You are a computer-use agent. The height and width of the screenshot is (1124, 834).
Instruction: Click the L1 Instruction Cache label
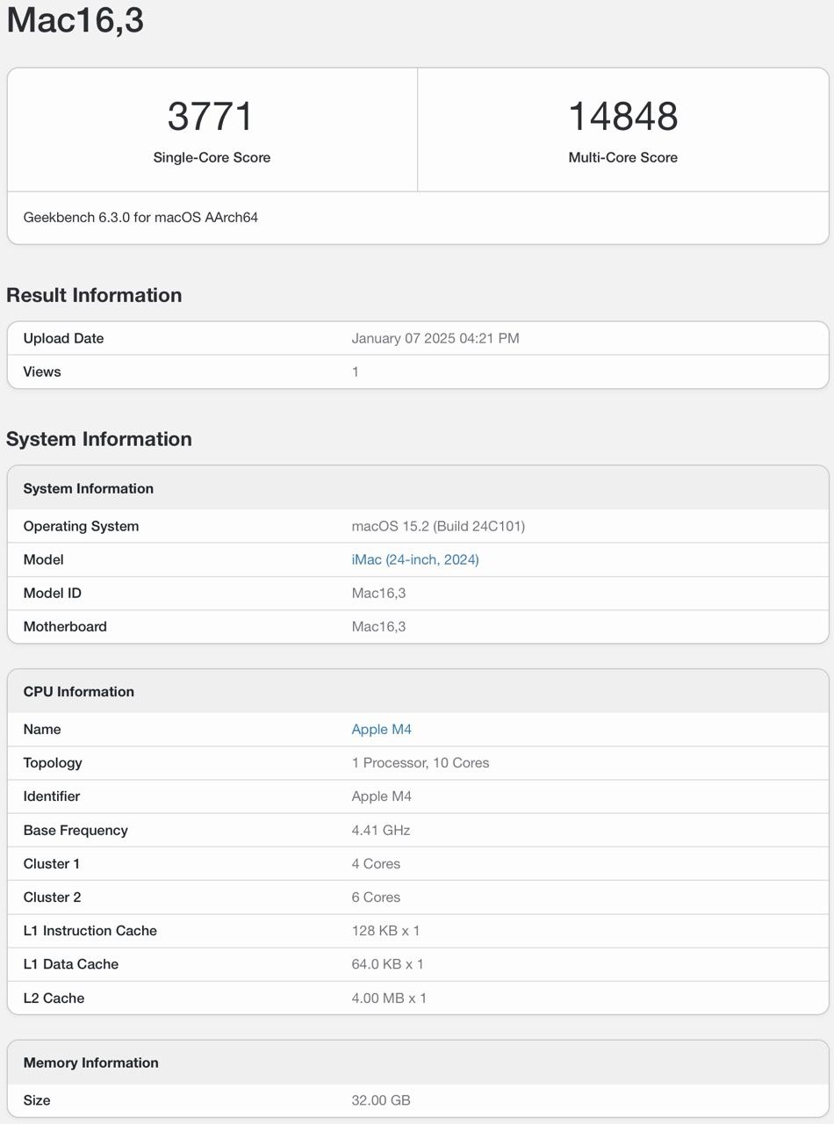tap(90, 930)
